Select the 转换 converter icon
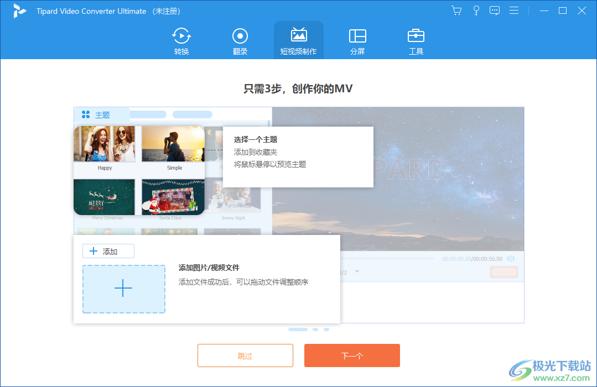 pyautogui.click(x=181, y=35)
